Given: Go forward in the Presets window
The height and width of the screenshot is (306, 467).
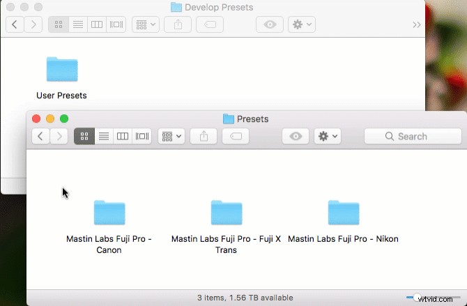Looking at the screenshot, I should (x=59, y=136).
